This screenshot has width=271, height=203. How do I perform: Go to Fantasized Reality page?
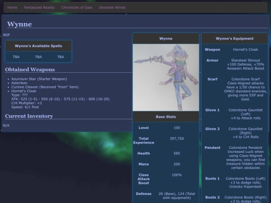point(40,8)
